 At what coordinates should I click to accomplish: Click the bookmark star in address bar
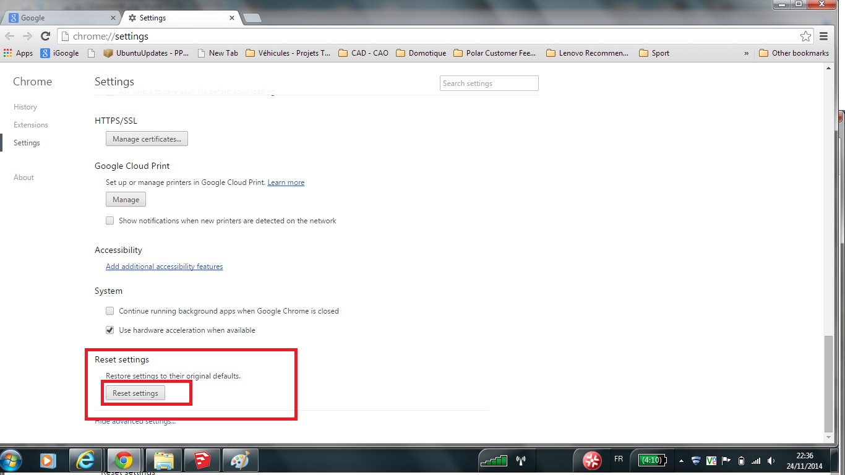click(805, 36)
